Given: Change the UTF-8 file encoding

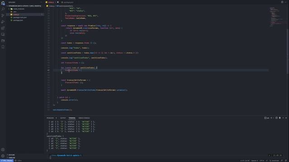Looking at the screenshot, I should click(x=261, y=161).
